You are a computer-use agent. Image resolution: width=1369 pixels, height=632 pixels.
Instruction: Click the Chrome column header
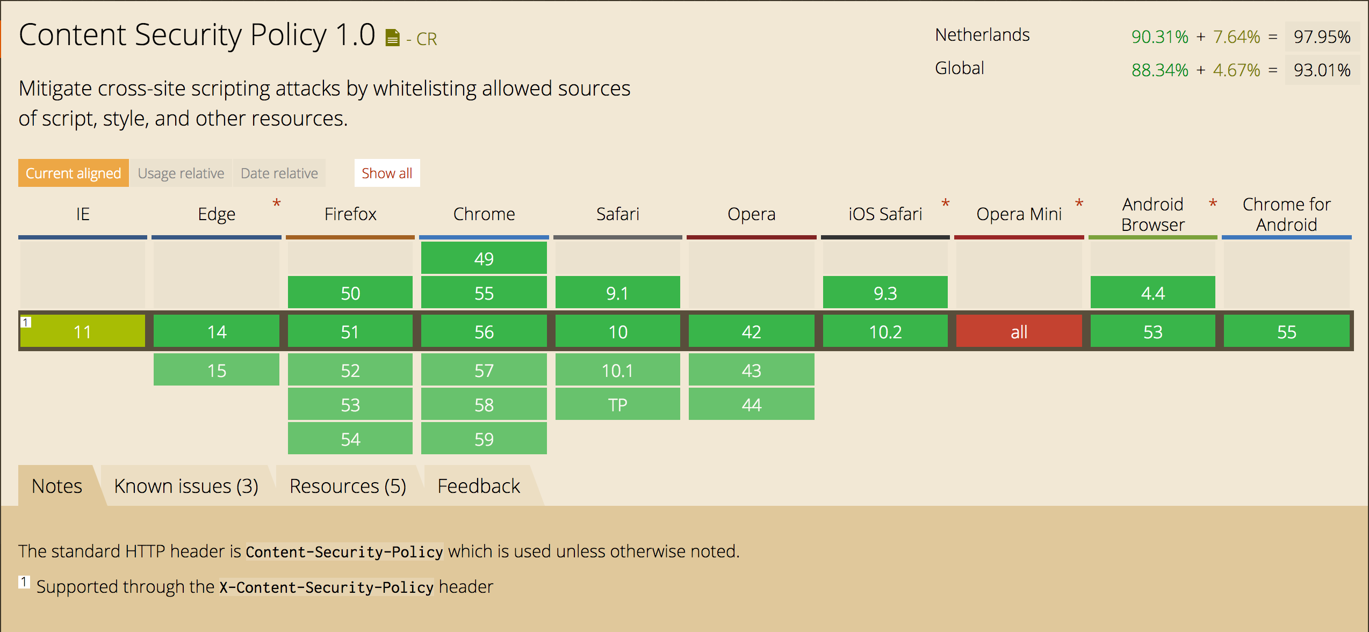click(x=484, y=214)
